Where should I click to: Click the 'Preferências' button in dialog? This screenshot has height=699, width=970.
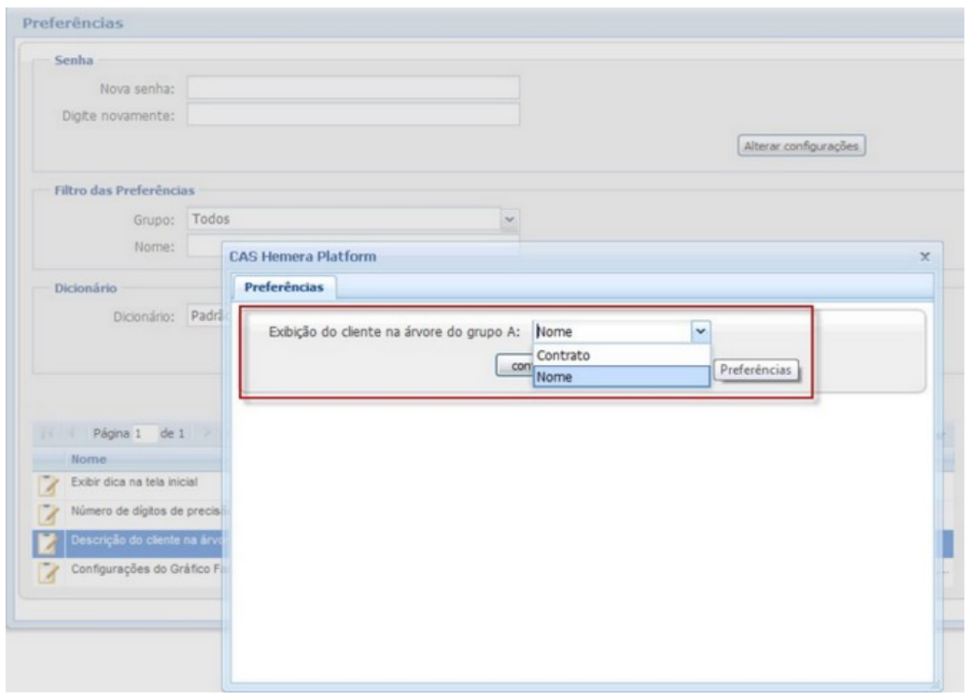(x=757, y=370)
